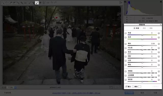
Task: Click the plus button for 阴影
Action: pyautogui.click(x=159, y=56)
